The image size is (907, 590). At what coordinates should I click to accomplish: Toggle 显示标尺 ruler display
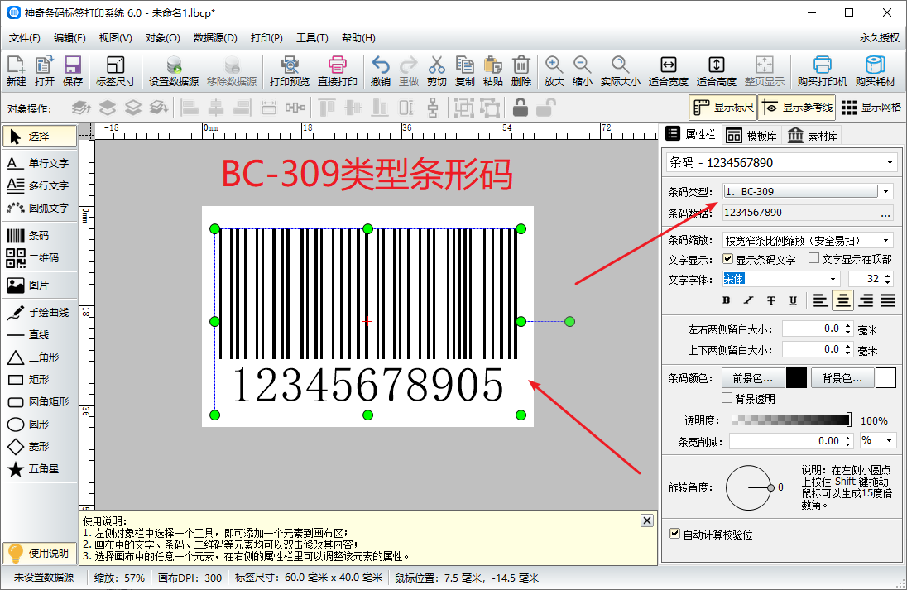point(723,108)
